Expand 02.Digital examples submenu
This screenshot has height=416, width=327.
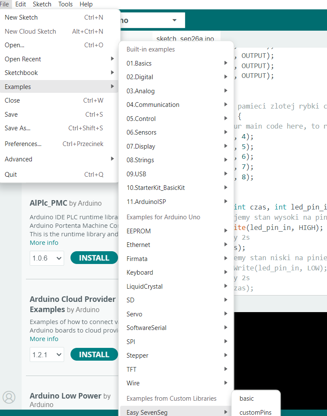(x=177, y=77)
